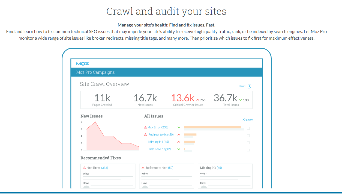Click green down chevron for 4xx Error row
The width and height of the screenshot is (342, 194).
(x=179, y=127)
